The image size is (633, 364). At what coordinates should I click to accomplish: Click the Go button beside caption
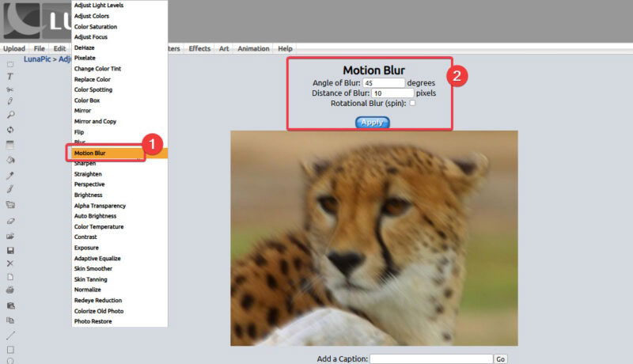pyautogui.click(x=500, y=359)
